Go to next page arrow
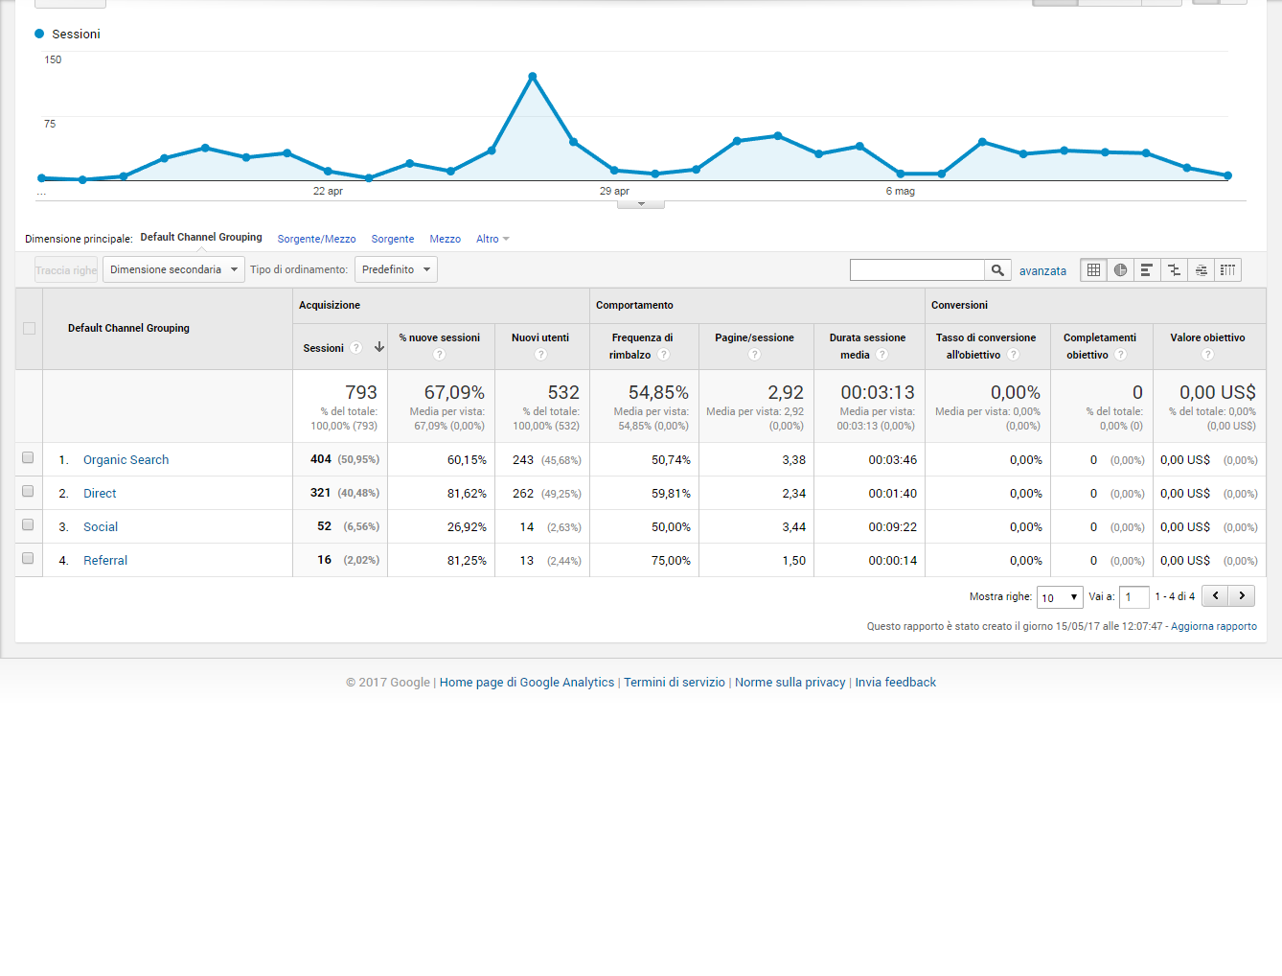Image resolution: width=1282 pixels, height=976 pixels. coord(1242,596)
